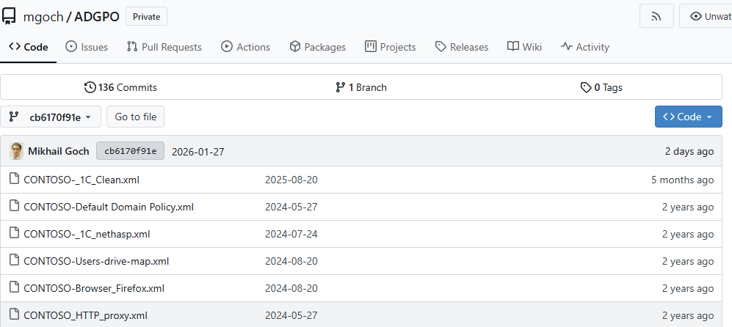The image size is (732, 327).
Task: Open the CONTOSO-Users-drive-map.xml file
Action: pos(96,261)
